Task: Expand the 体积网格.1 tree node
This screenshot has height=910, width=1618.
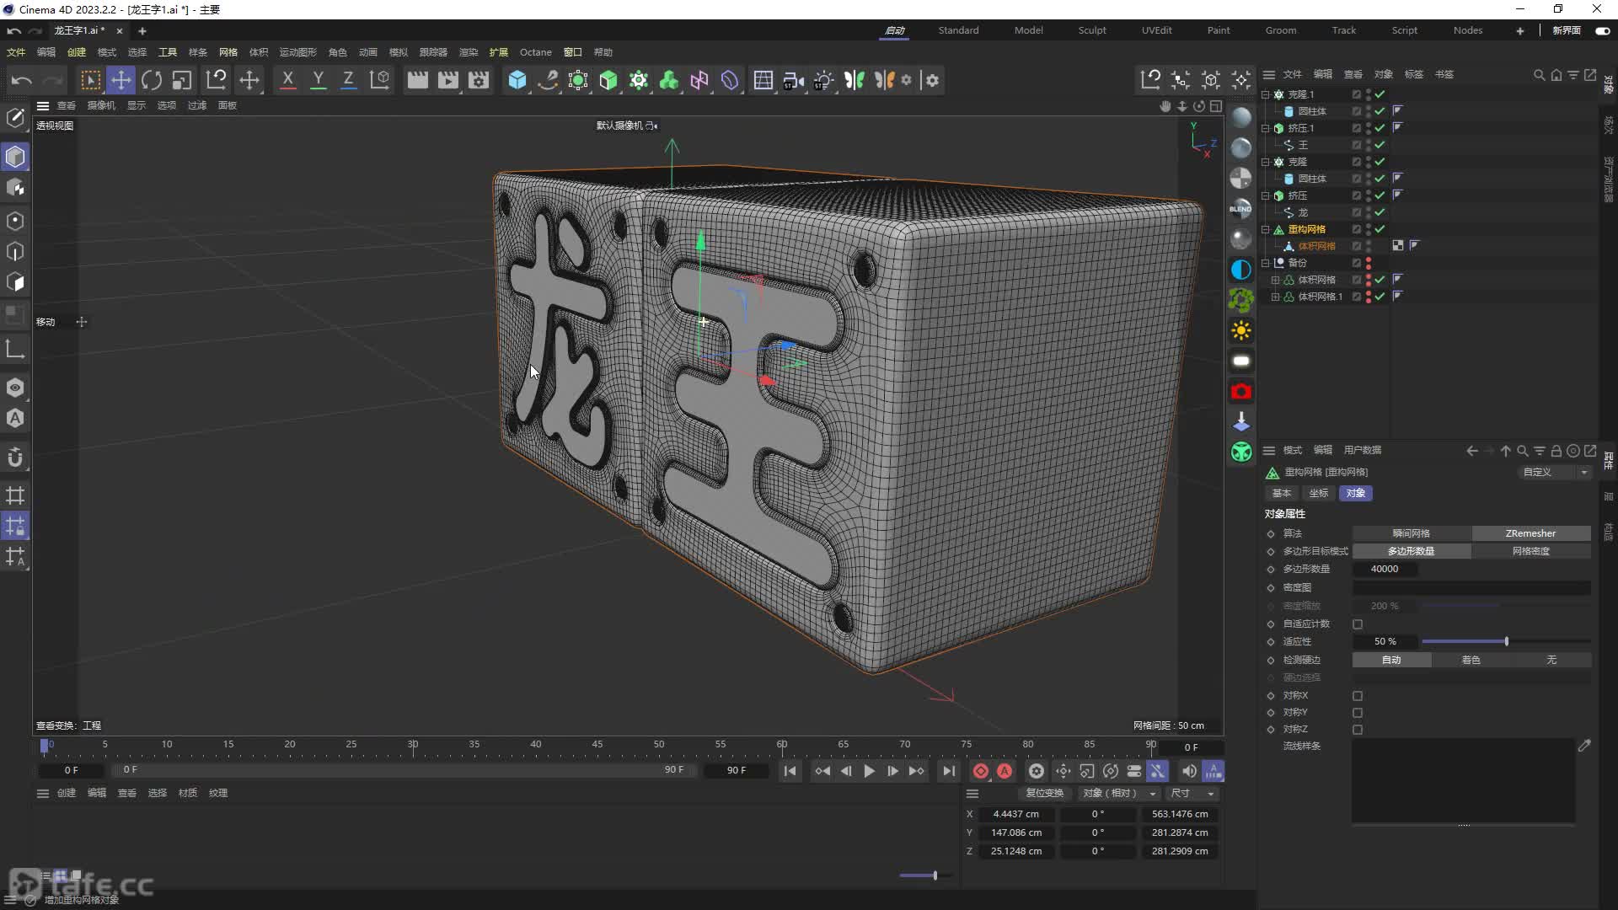Action: [1275, 297]
